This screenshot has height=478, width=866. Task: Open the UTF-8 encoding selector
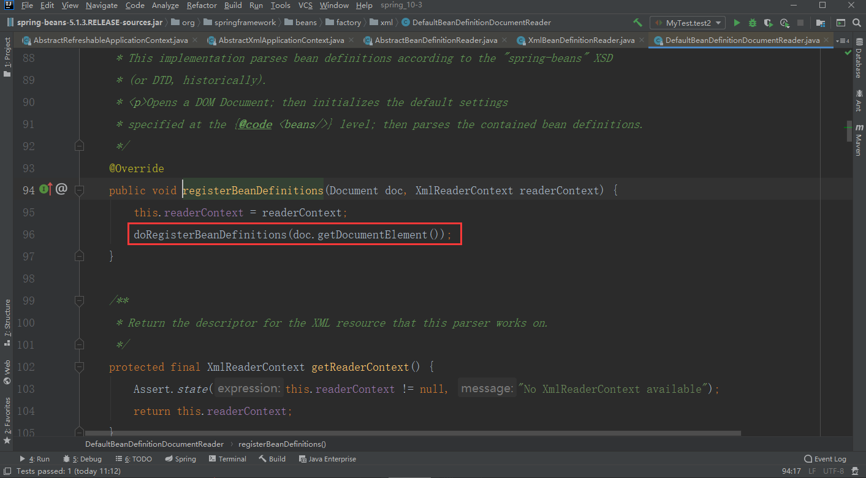pos(834,471)
